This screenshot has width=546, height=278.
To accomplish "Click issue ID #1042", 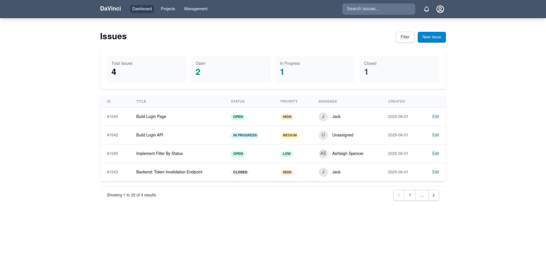I will point(112,135).
